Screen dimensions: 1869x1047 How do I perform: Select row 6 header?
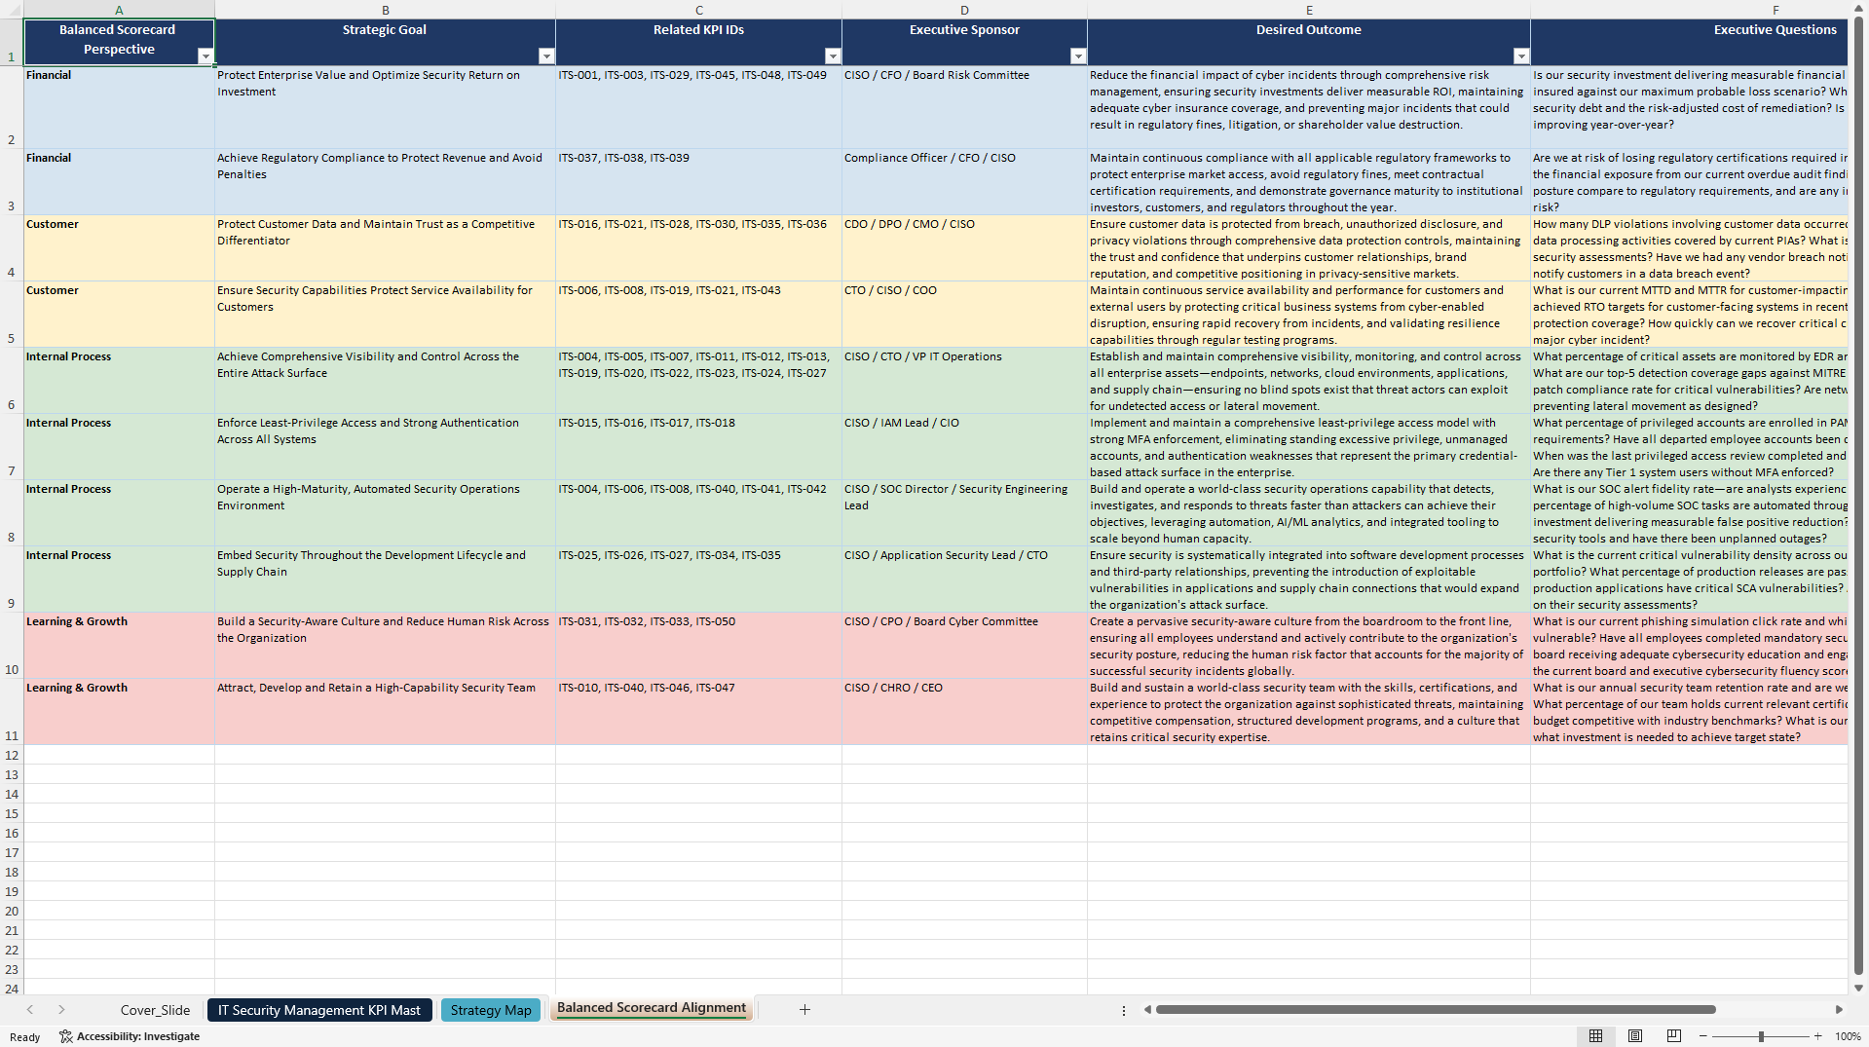coord(12,381)
